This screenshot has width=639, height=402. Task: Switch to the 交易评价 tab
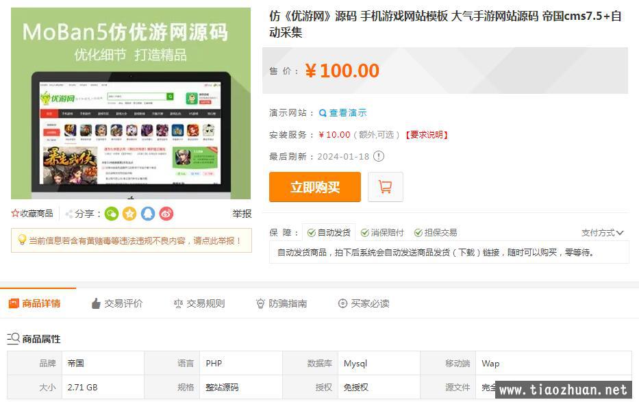tap(117, 303)
